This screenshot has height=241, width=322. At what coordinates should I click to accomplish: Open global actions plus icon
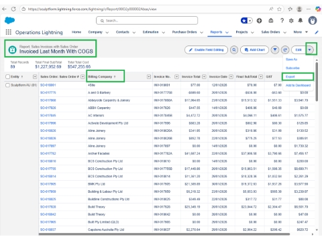coord(259,21)
